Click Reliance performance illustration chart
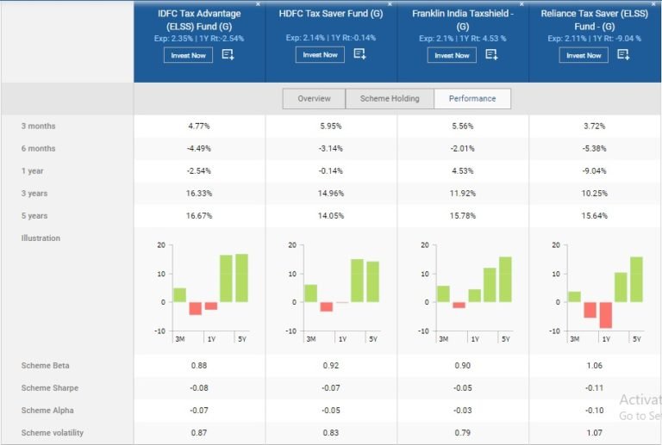Image resolution: width=662 pixels, height=445 pixels. [x=597, y=293]
